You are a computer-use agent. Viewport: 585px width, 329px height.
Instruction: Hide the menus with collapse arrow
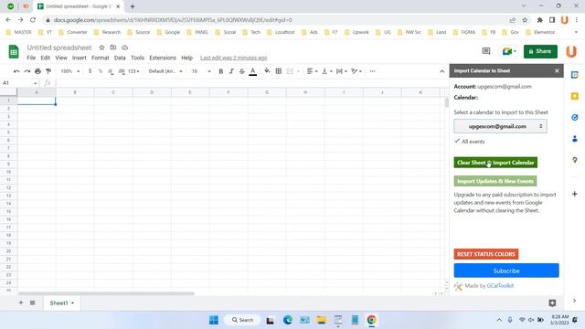(441, 71)
